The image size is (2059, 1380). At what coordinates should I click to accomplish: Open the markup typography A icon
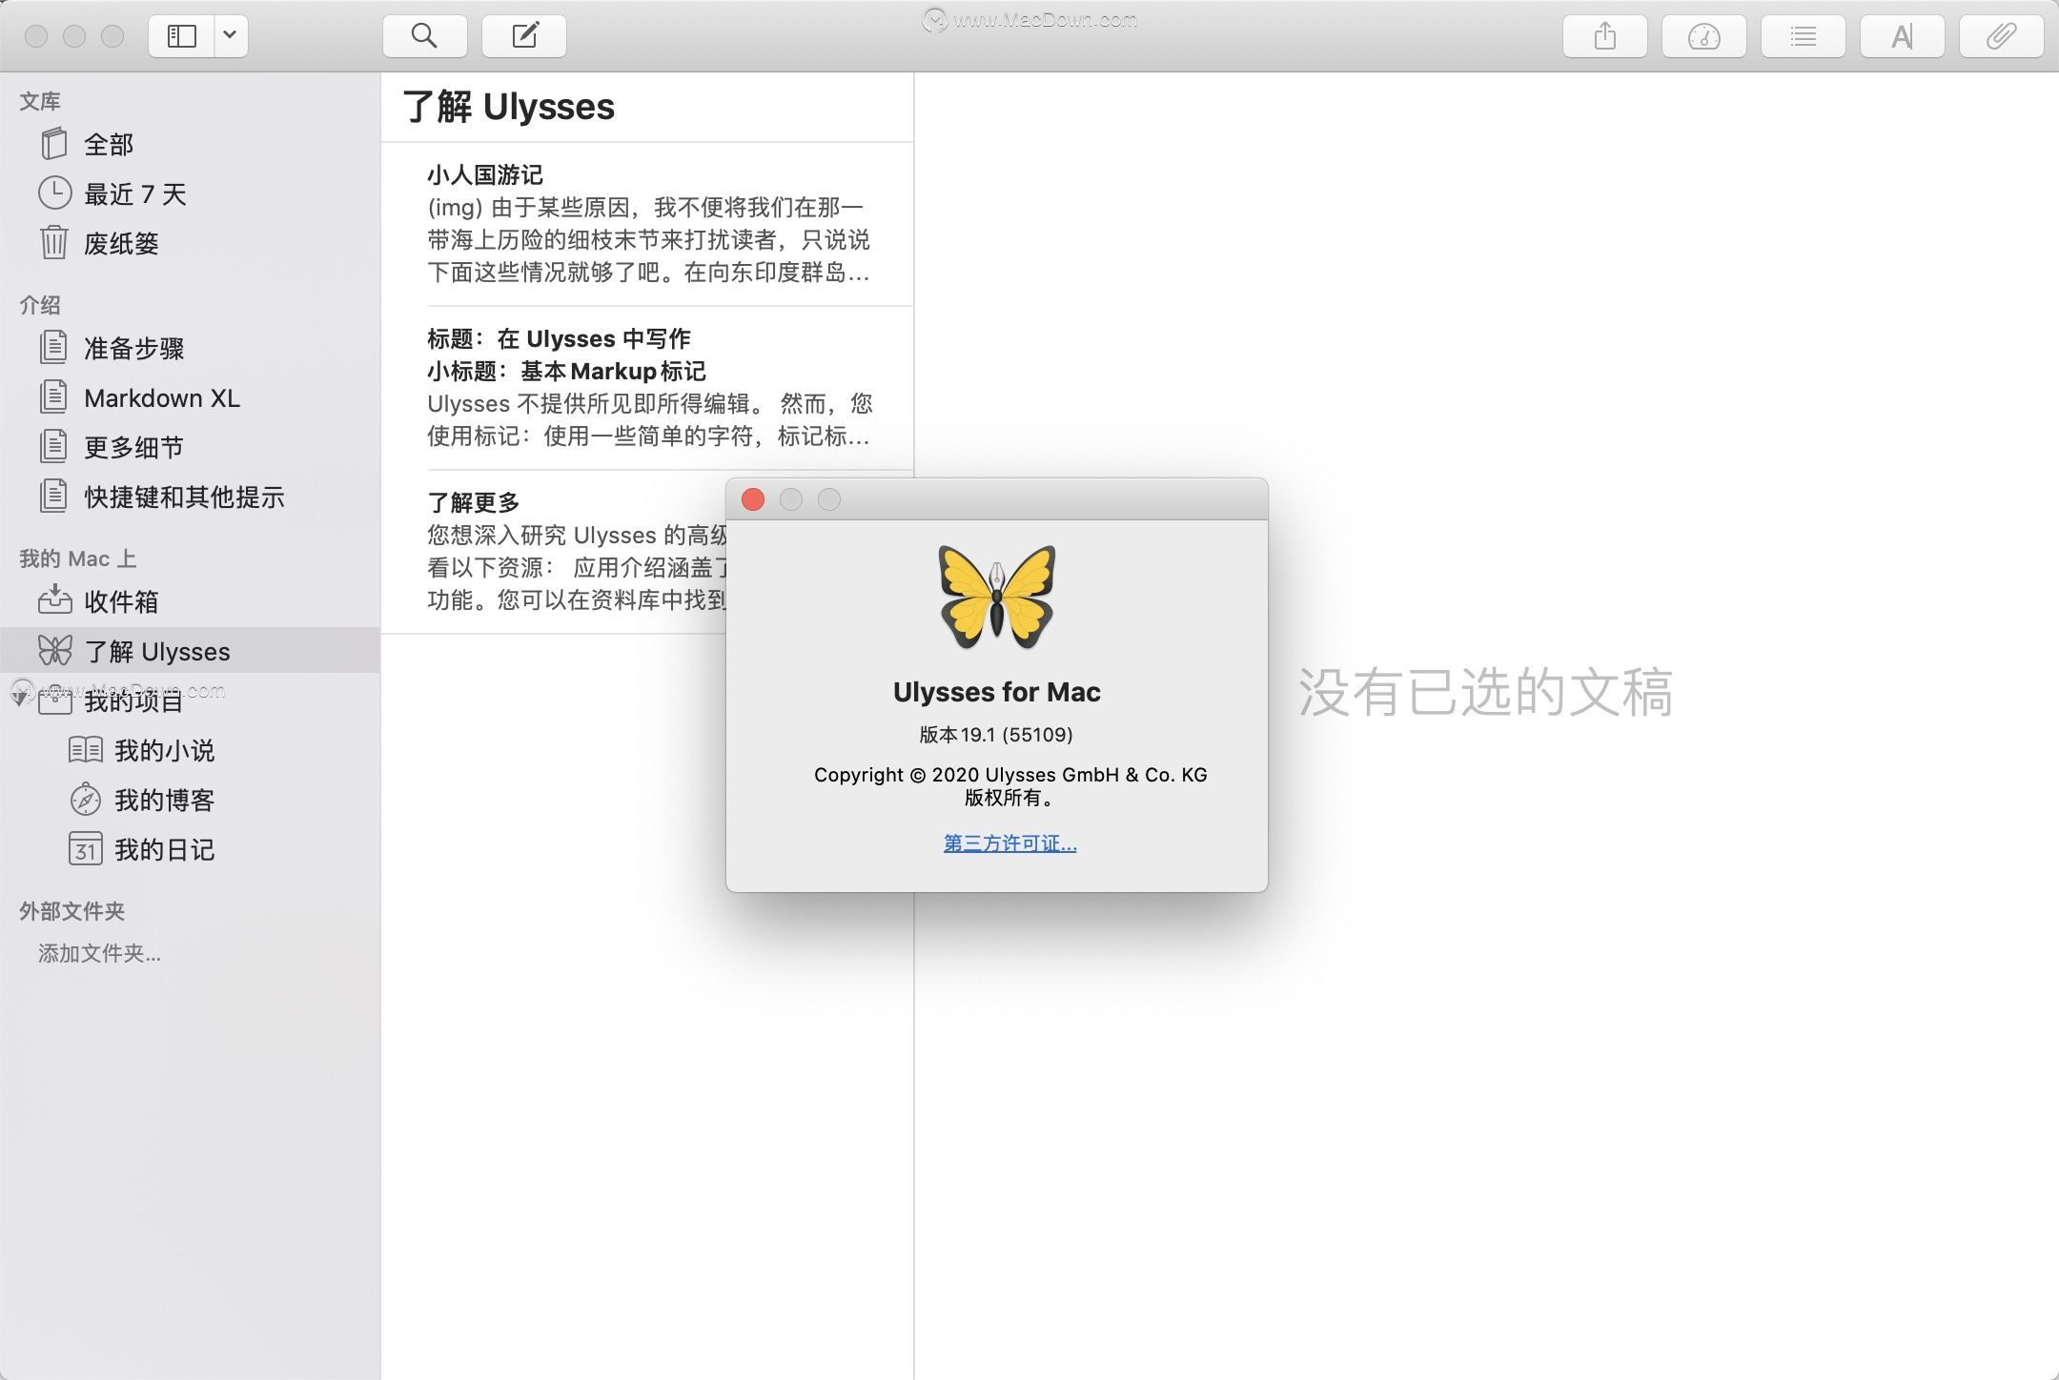click(1903, 36)
